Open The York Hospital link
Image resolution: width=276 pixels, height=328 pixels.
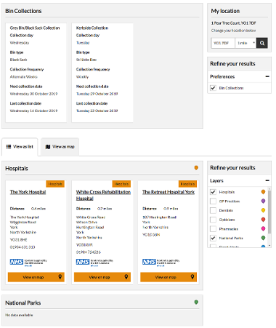[x=28, y=192]
